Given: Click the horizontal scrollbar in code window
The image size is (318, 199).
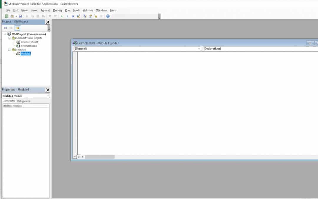Looking at the screenshot, I should tap(100, 157).
